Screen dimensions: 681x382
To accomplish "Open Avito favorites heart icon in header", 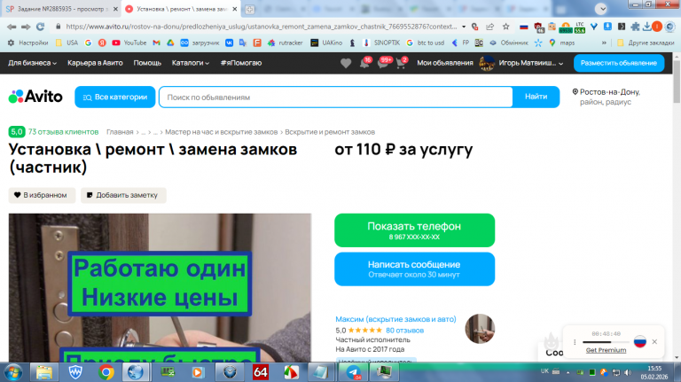I will [346, 64].
